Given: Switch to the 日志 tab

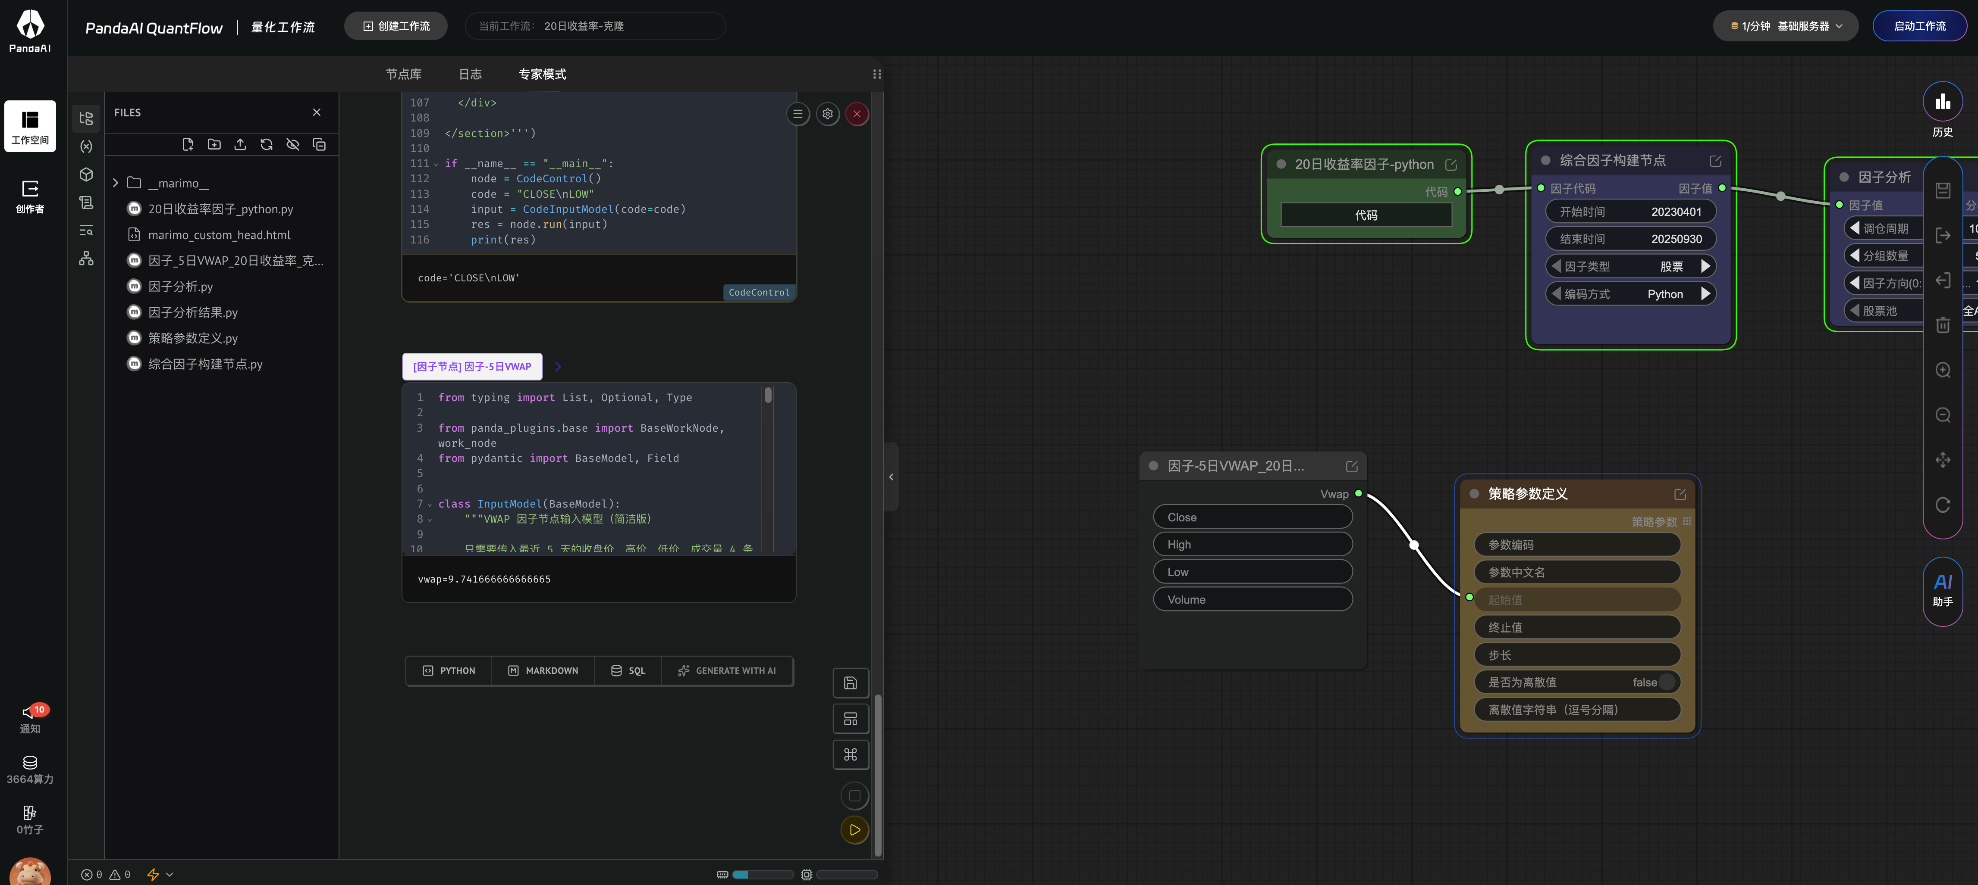Looking at the screenshot, I should [x=470, y=75].
